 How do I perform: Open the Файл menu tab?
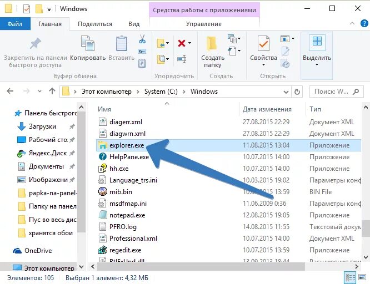point(15,24)
